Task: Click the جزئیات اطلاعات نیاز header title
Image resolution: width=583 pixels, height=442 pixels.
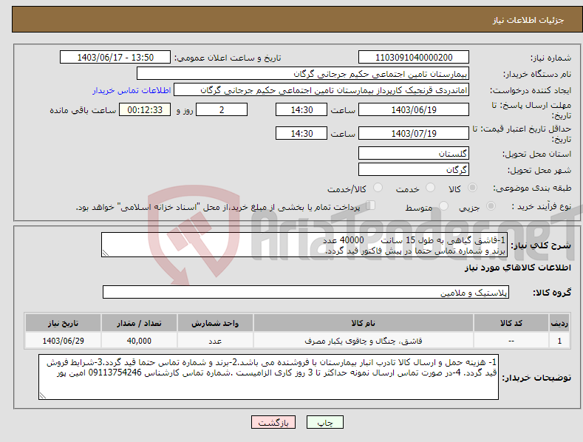Action: [528, 20]
